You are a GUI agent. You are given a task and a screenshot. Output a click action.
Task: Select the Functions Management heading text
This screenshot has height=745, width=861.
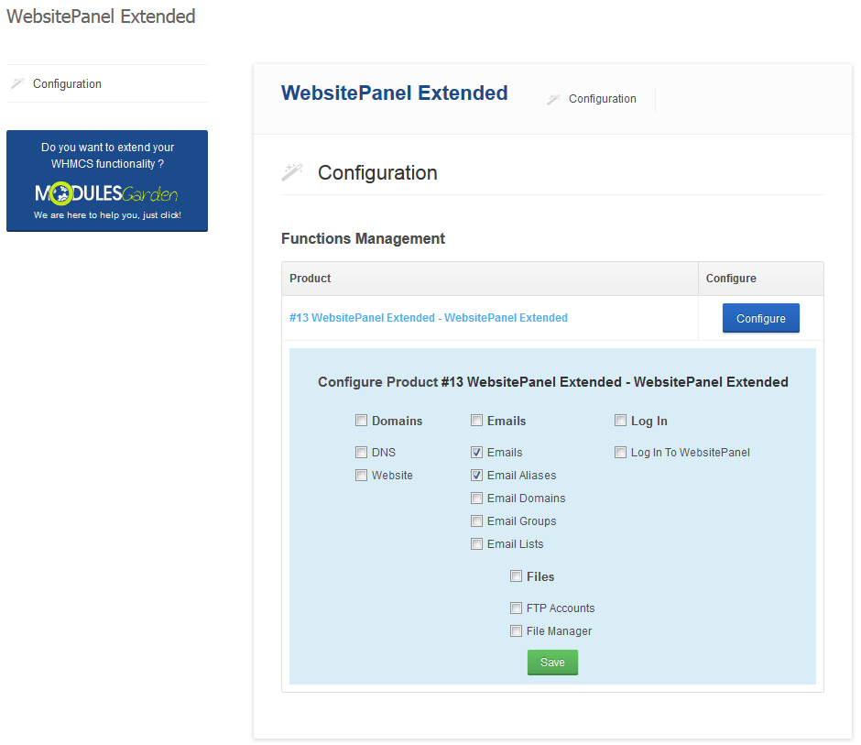(363, 238)
